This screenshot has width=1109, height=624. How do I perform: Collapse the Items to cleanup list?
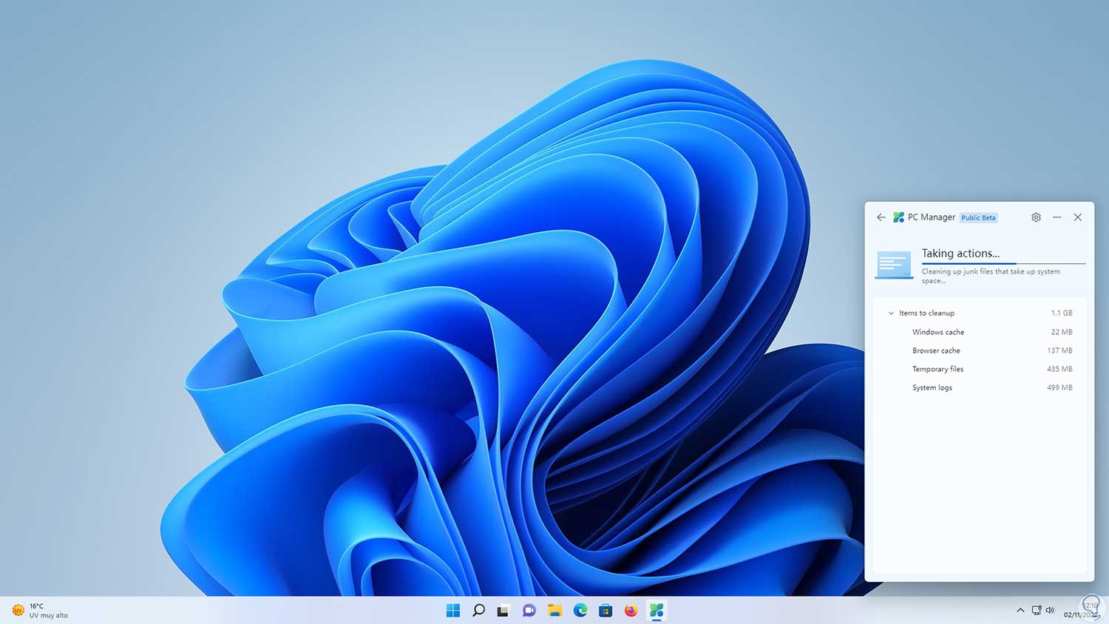click(891, 313)
